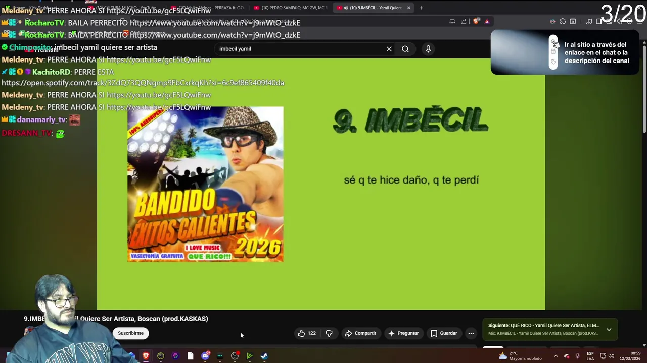647x363 pixels.
Task: Open the browser extensions puzzle icon
Action: pyautogui.click(x=563, y=21)
